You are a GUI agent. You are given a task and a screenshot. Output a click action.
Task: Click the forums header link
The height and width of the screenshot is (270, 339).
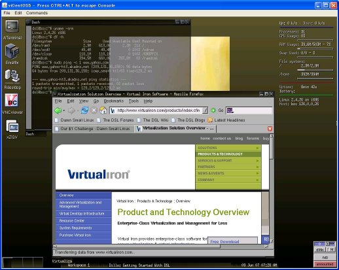pyautogui.click(x=253, y=139)
